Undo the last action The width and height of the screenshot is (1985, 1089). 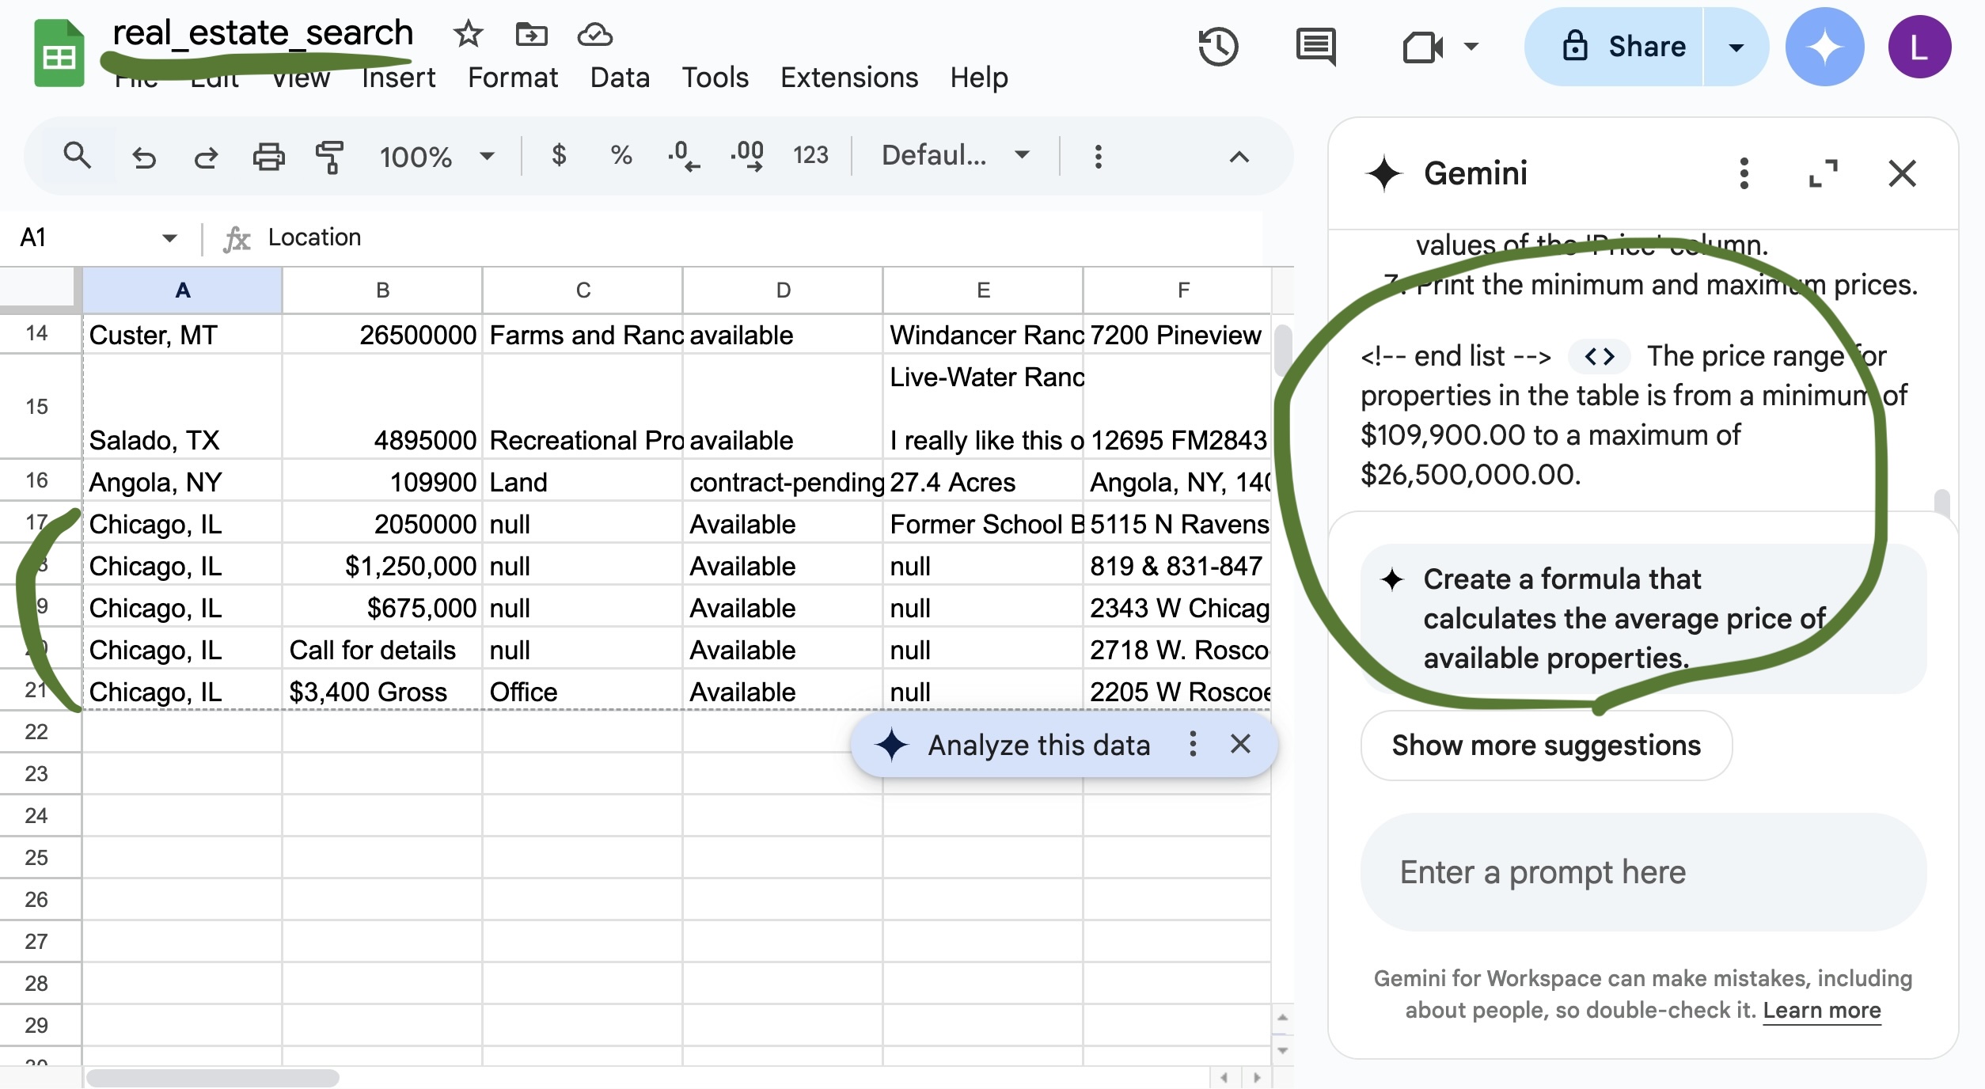click(144, 157)
